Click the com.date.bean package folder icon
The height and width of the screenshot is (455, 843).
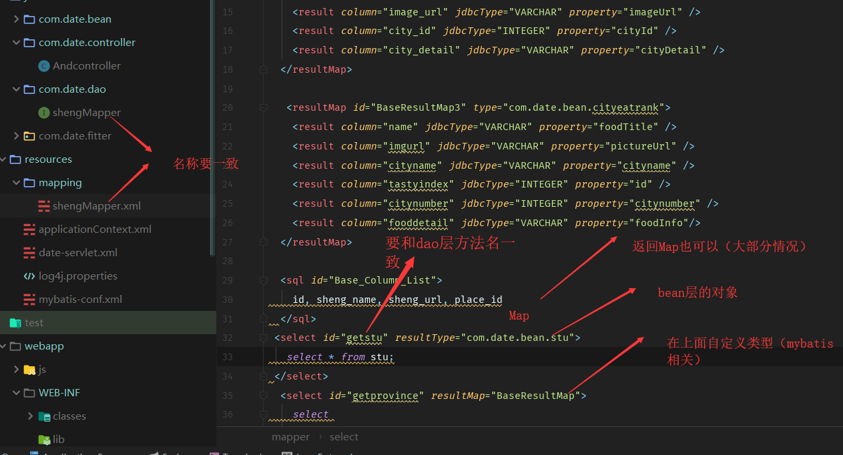pos(29,19)
